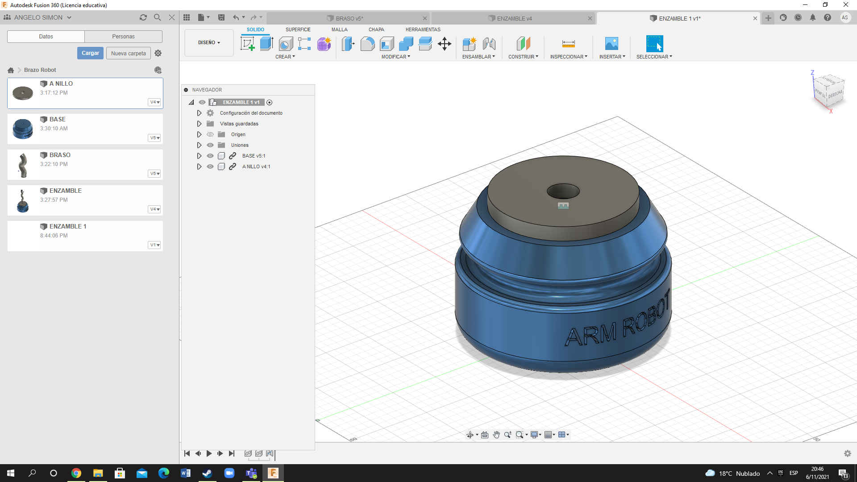Image resolution: width=857 pixels, height=482 pixels.
Task: Open the BRASO file thumbnail
Action: click(23, 165)
